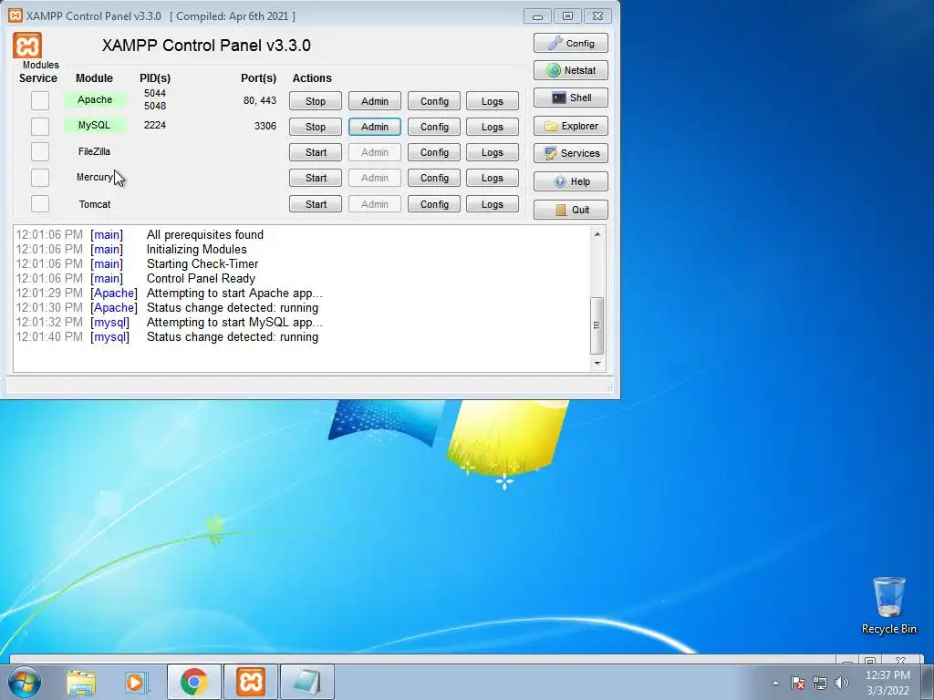The width and height of the screenshot is (934, 700).
Task: Open the MySQL Config button
Action: tap(434, 127)
